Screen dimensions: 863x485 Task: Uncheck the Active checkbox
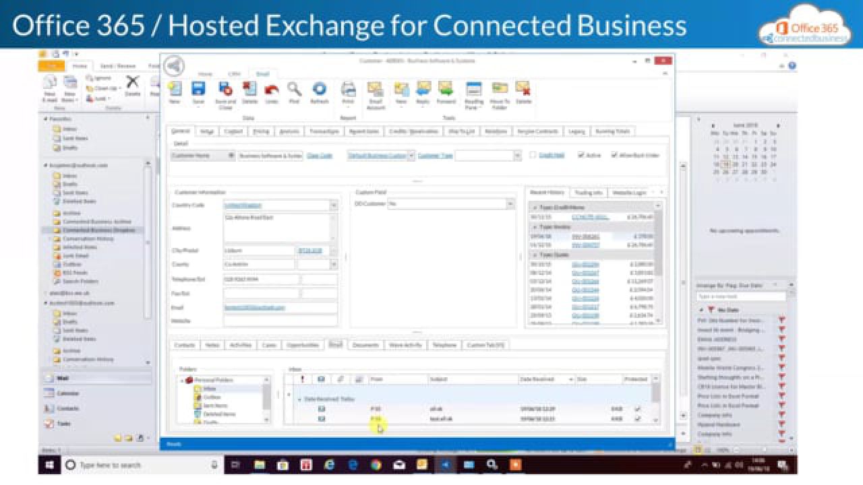(x=582, y=155)
